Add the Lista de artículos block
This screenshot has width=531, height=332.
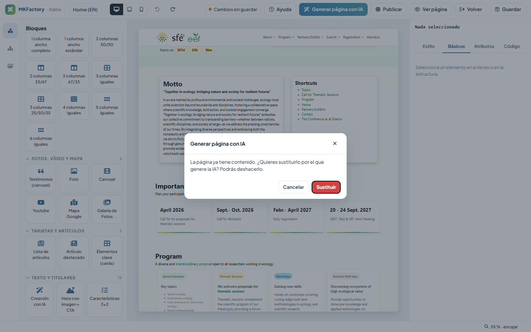coord(41,253)
